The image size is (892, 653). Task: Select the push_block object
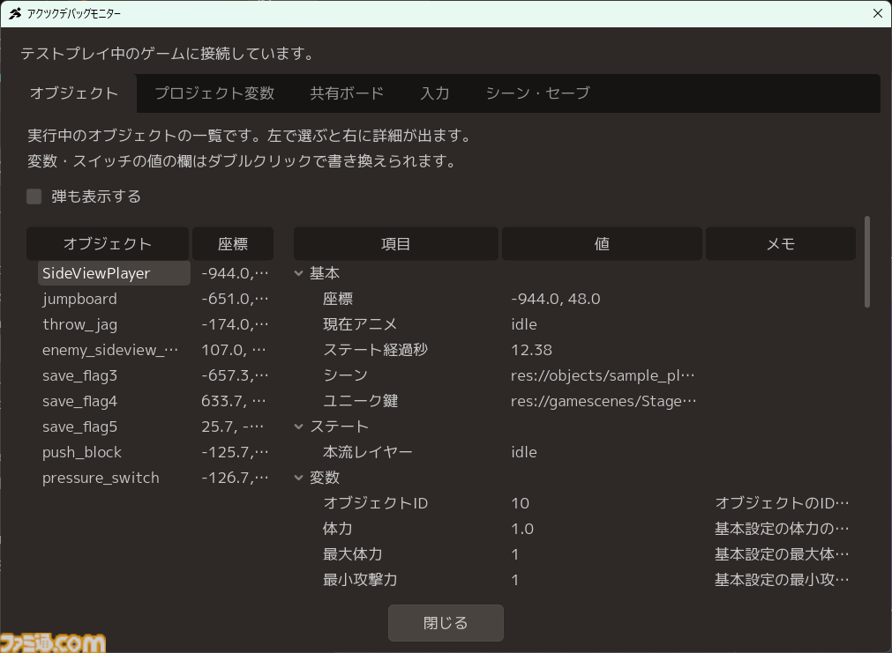82,452
